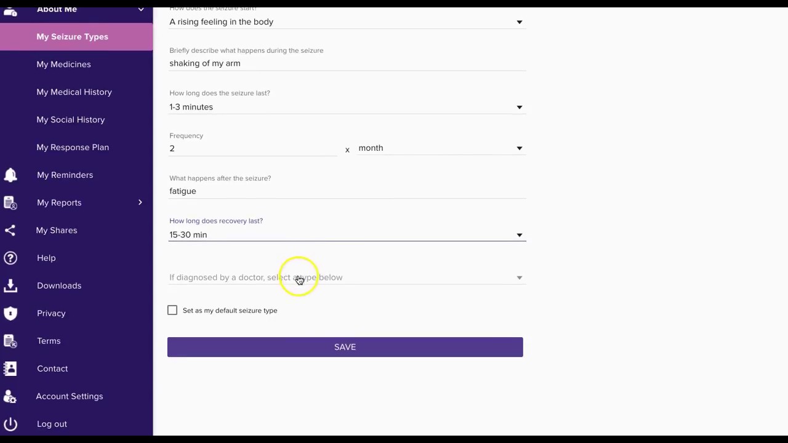Open the Account Settings link
788x443 pixels.
click(x=69, y=396)
